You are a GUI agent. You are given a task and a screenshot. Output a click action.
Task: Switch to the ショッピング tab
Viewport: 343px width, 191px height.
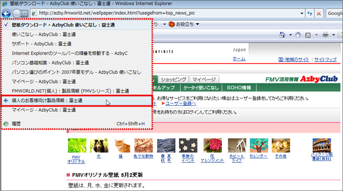coord(173,79)
